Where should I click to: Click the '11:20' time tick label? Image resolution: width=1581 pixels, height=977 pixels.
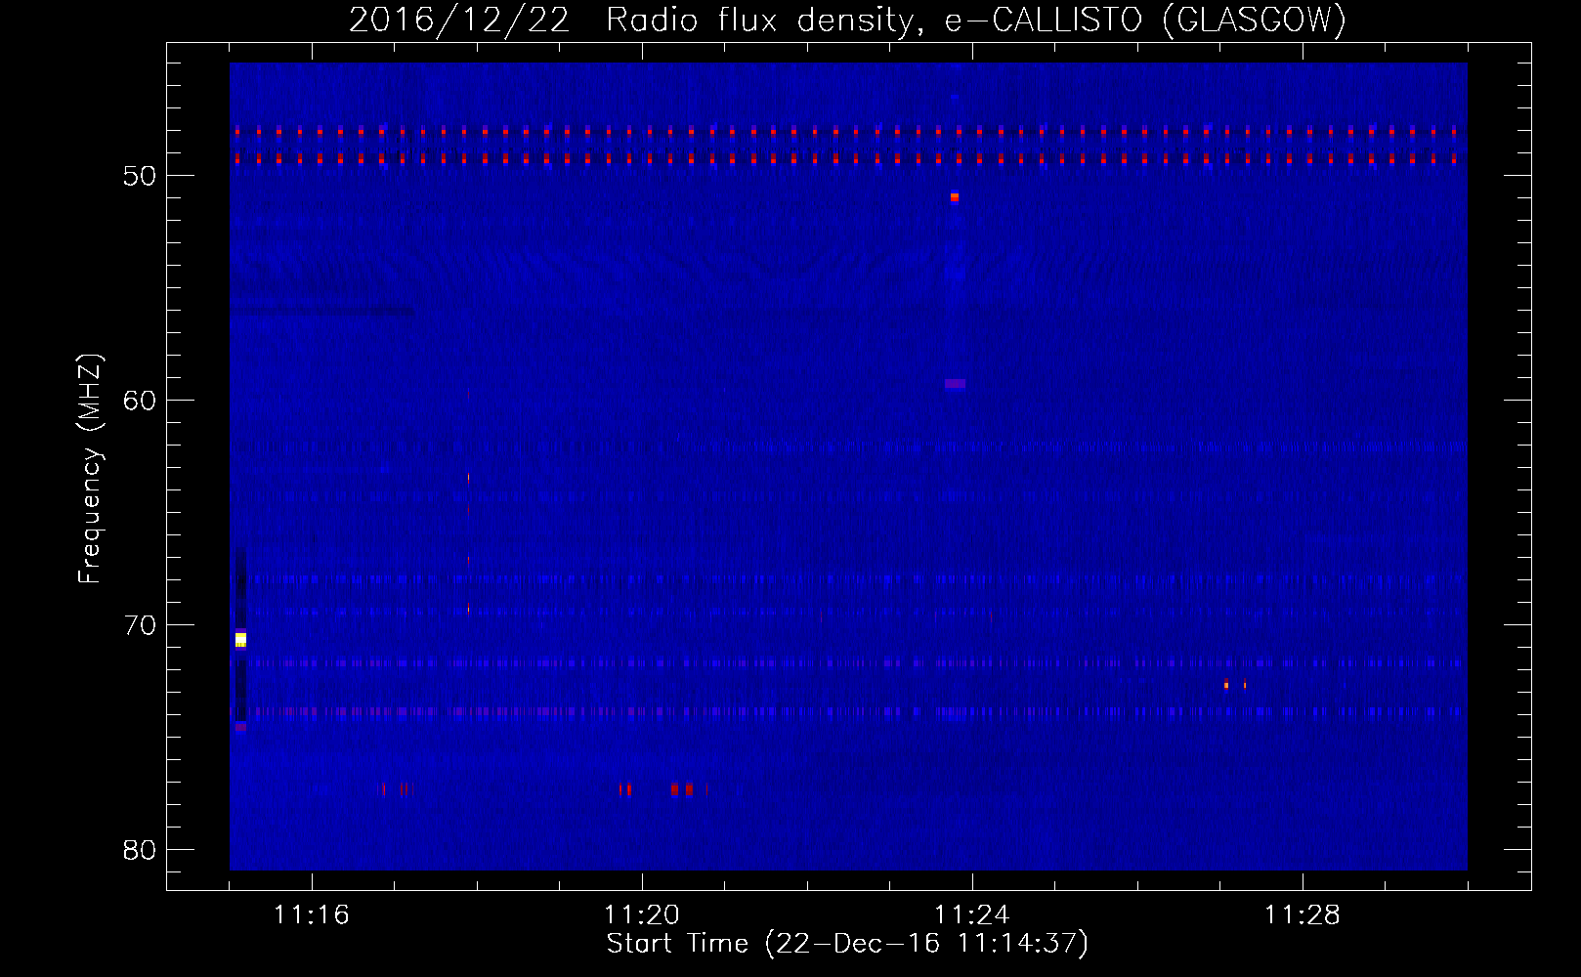click(x=641, y=915)
